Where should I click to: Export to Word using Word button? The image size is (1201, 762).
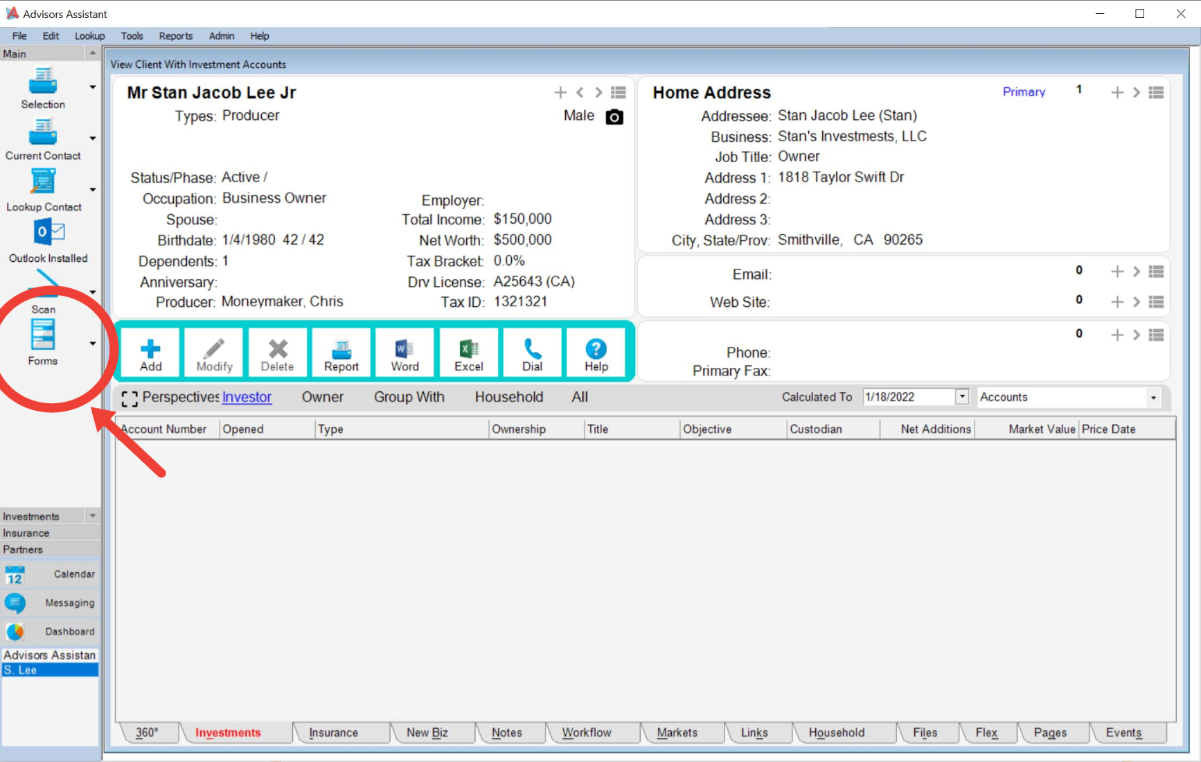404,353
